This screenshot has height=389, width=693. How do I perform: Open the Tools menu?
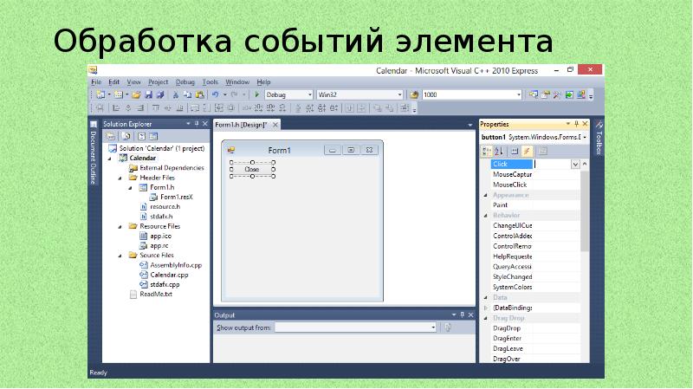click(210, 81)
